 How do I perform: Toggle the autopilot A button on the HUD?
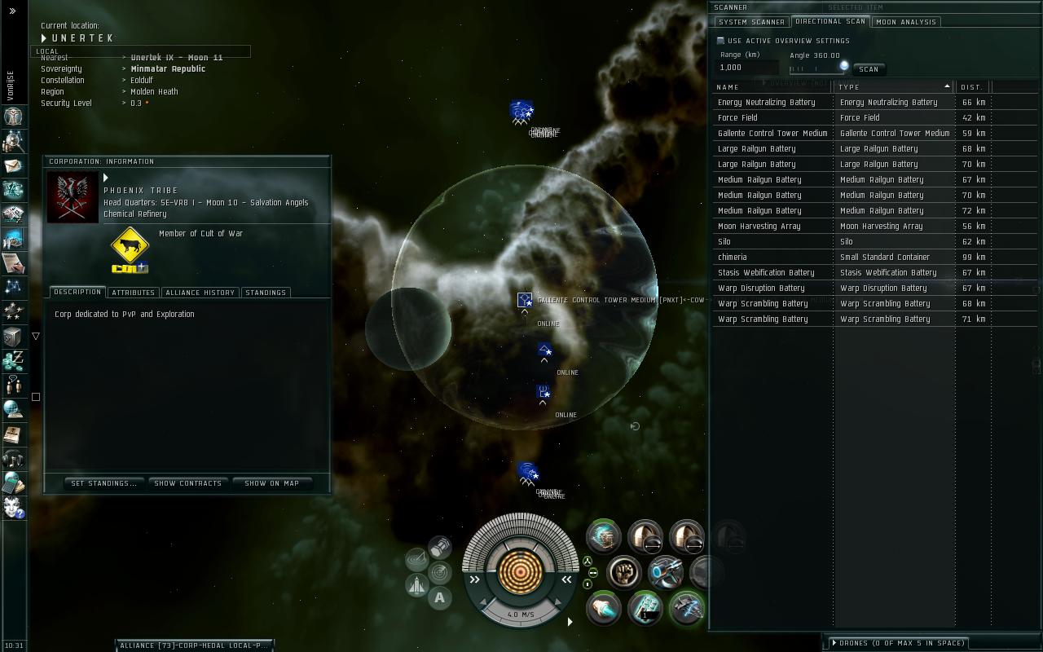pos(440,598)
